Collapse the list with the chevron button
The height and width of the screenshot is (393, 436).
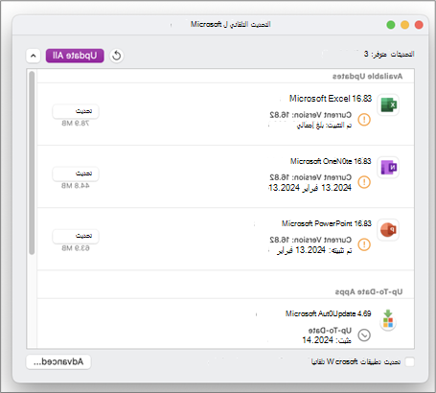click(x=34, y=56)
